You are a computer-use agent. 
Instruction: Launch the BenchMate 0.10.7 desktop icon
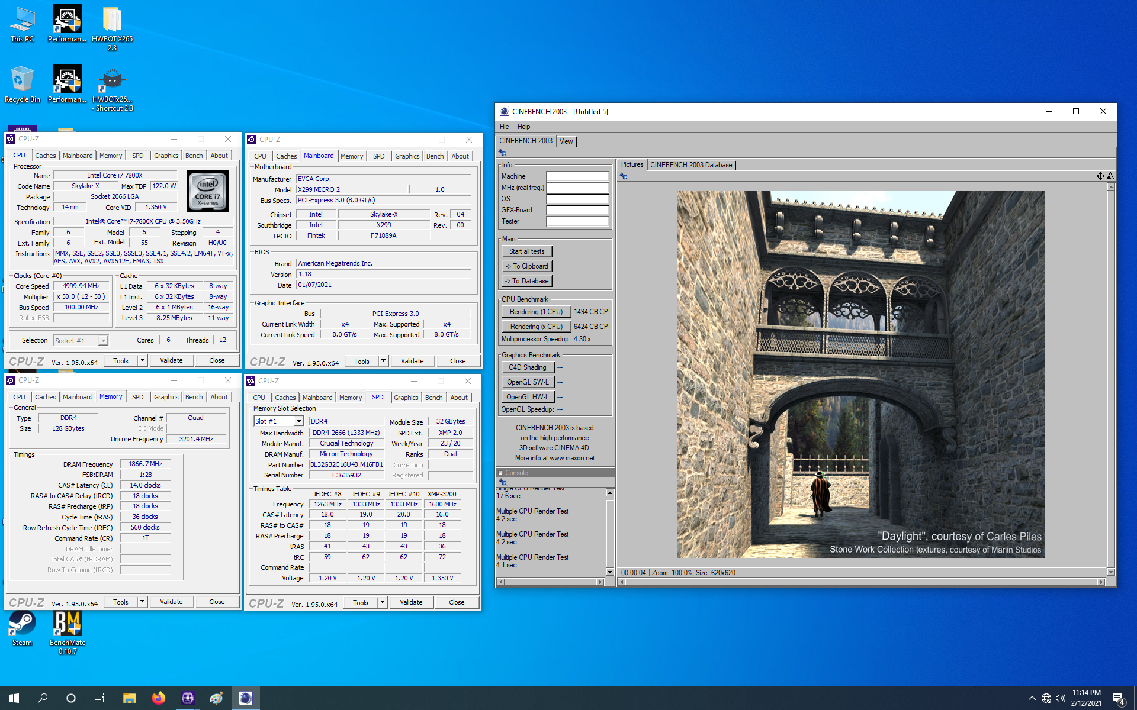coord(68,632)
